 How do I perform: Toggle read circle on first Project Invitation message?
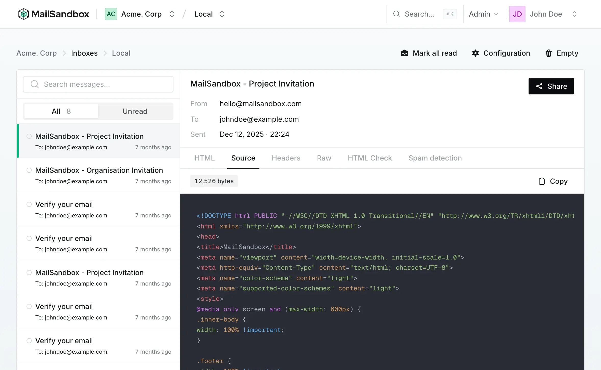point(29,136)
